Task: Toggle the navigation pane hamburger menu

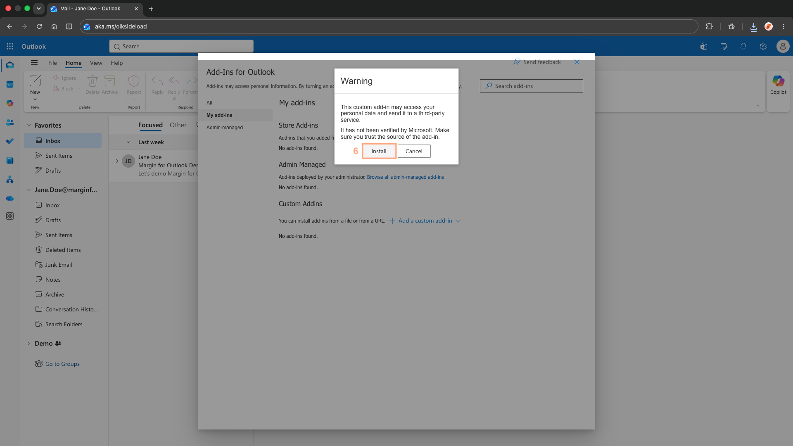Action: 34,63
